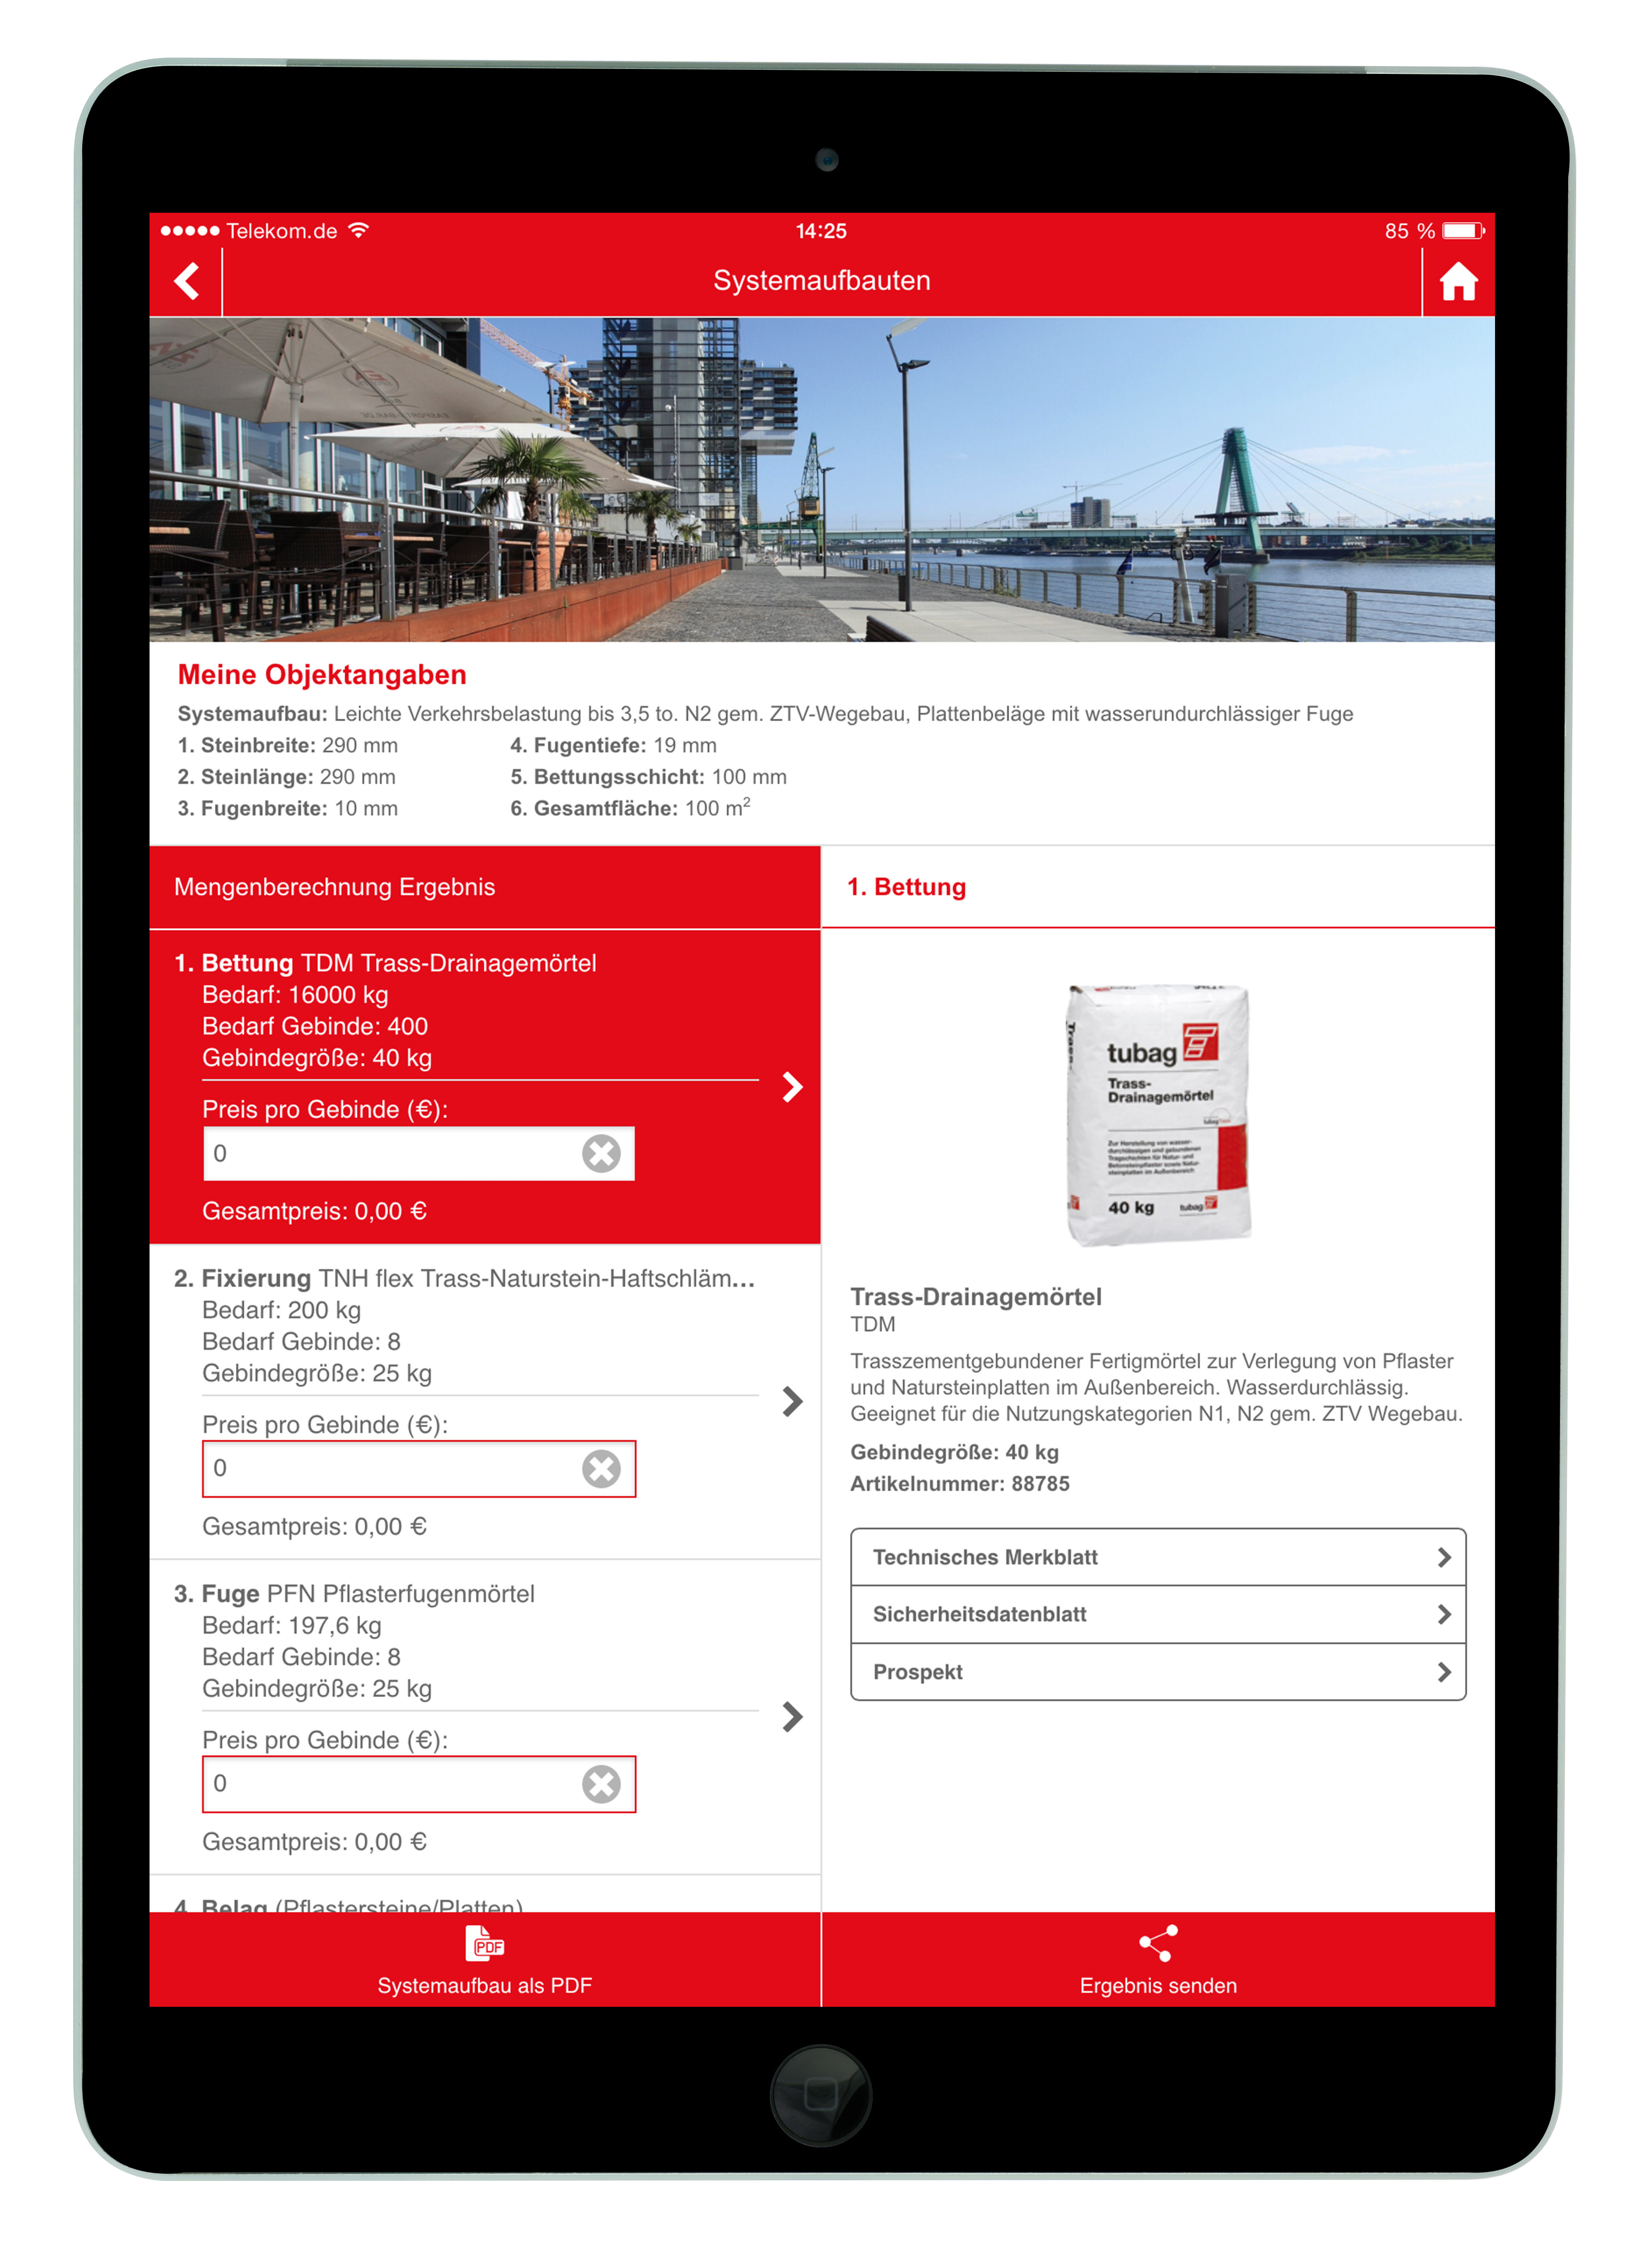The width and height of the screenshot is (1652, 2246).
Task: Expand Bettung item details chevron
Action: (792, 1087)
